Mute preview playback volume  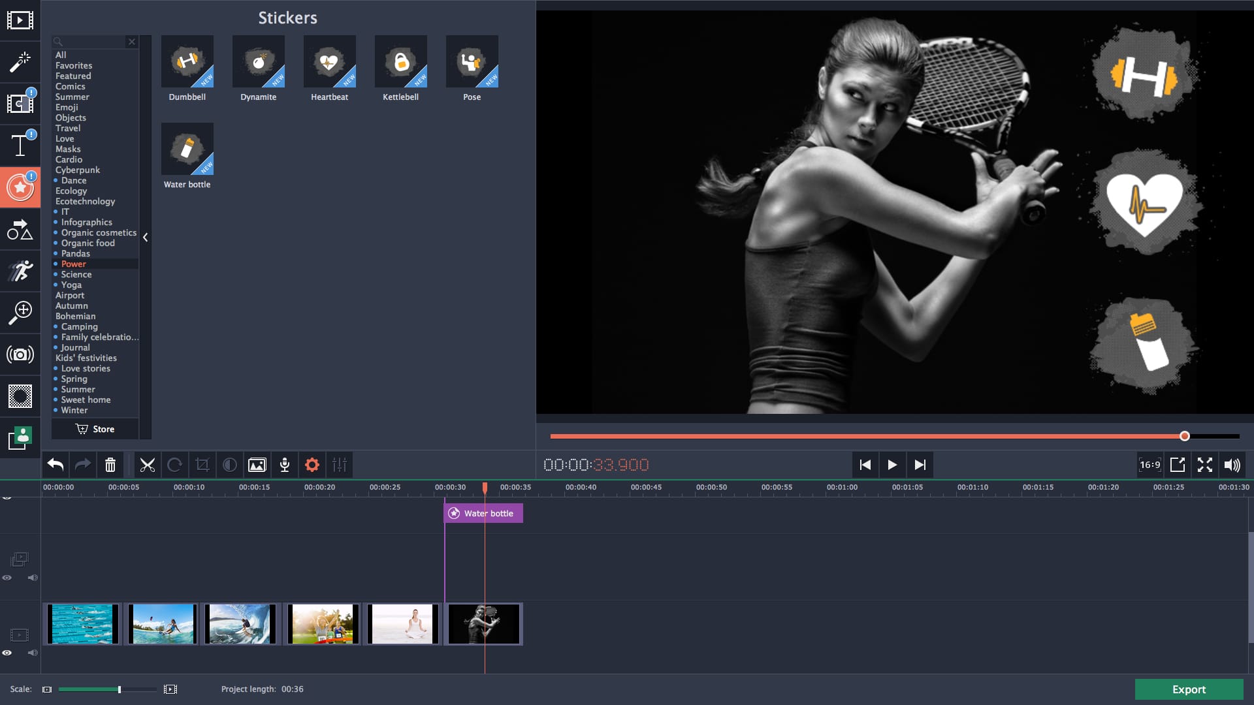point(1232,465)
